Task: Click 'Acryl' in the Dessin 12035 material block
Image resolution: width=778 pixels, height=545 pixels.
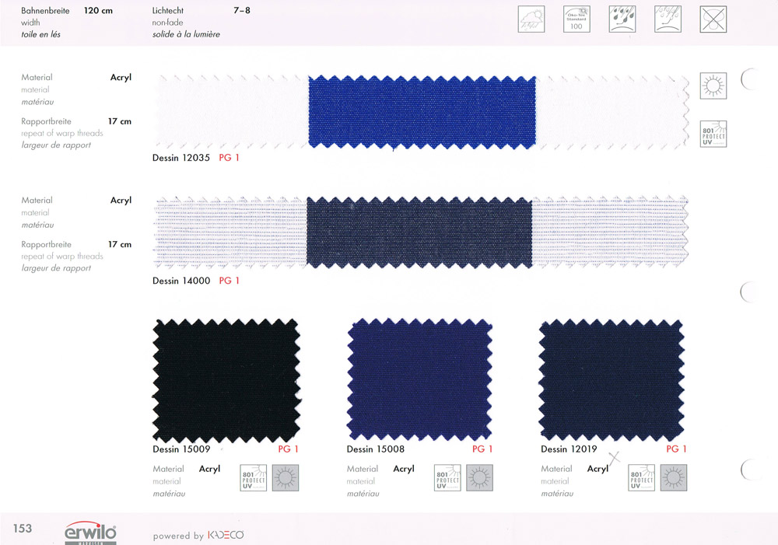Action: 121,78
